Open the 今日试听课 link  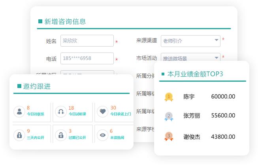click(x=77, y=114)
